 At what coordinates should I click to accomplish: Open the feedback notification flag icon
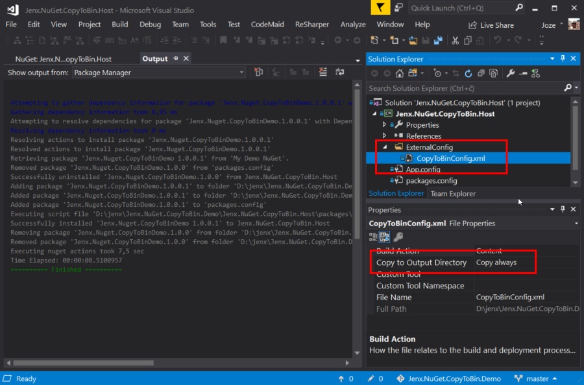[380, 7]
